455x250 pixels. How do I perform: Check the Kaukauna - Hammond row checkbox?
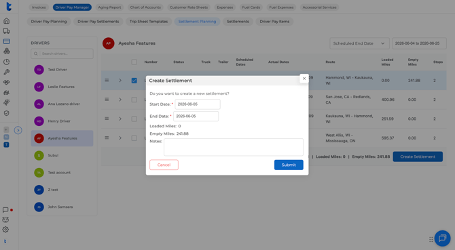point(134,119)
